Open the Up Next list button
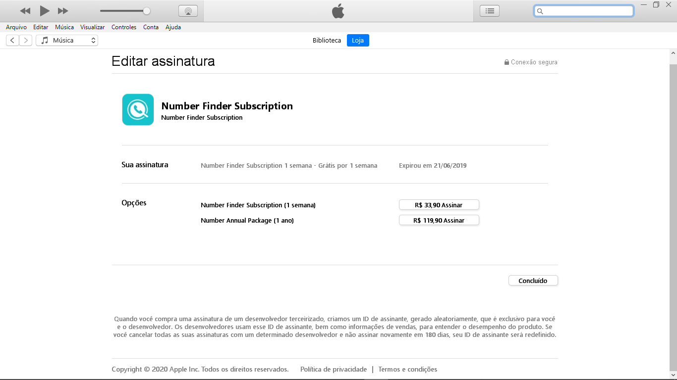 [x=490, y=11]
